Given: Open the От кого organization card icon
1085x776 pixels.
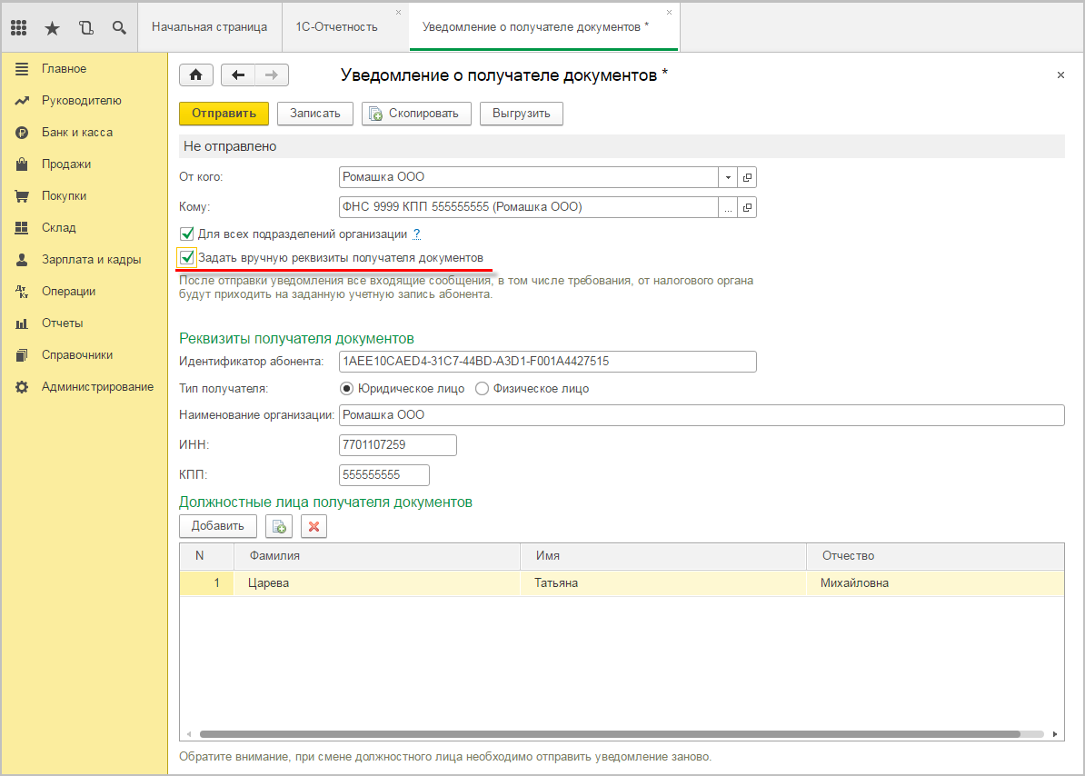Looking at the screenshot, I should click(747, 177).
